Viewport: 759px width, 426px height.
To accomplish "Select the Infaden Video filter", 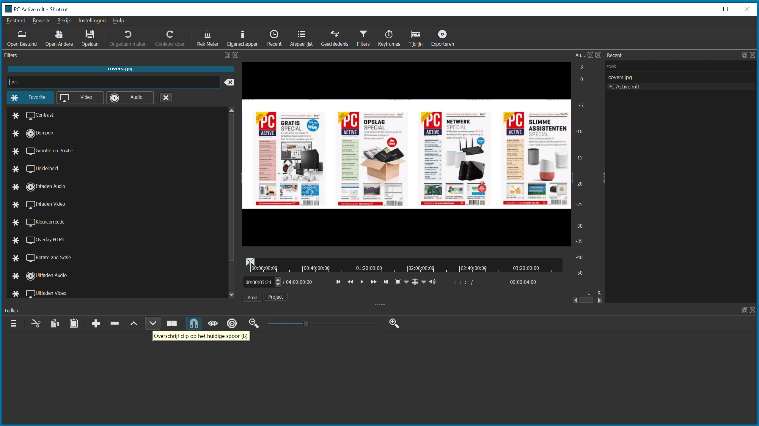I will tap(50, 204).
